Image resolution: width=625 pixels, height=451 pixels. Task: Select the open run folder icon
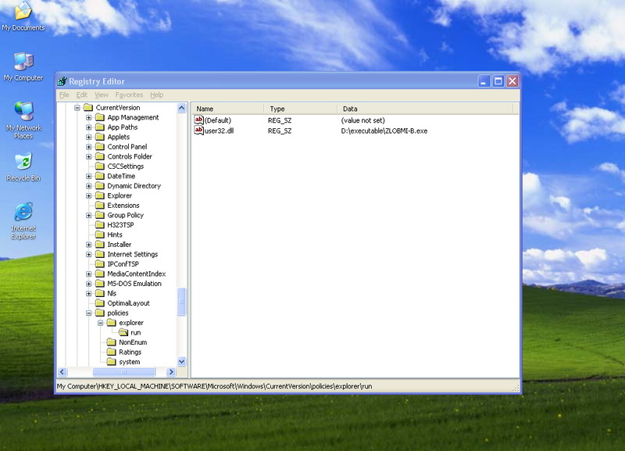(123, 332)
